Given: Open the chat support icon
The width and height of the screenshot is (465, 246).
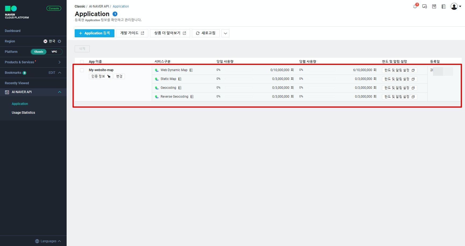Looking at the screenshot, I should [424, 6].
